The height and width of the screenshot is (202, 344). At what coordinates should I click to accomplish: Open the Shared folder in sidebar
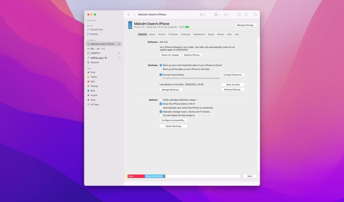(94, 34)
